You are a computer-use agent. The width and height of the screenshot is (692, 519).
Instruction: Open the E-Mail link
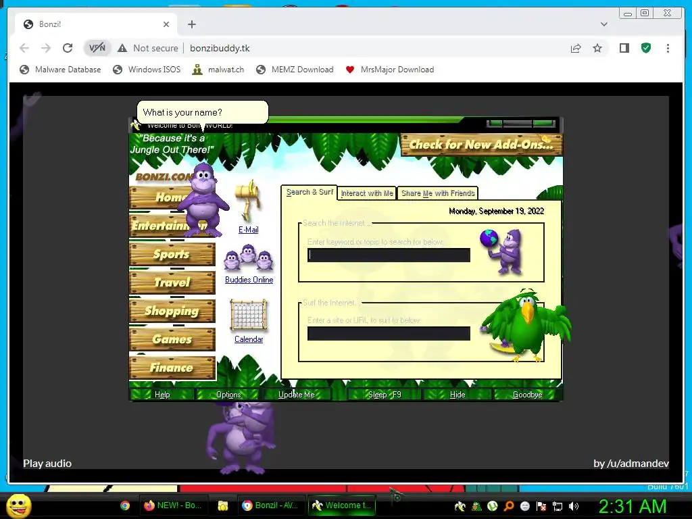[249, 230]
